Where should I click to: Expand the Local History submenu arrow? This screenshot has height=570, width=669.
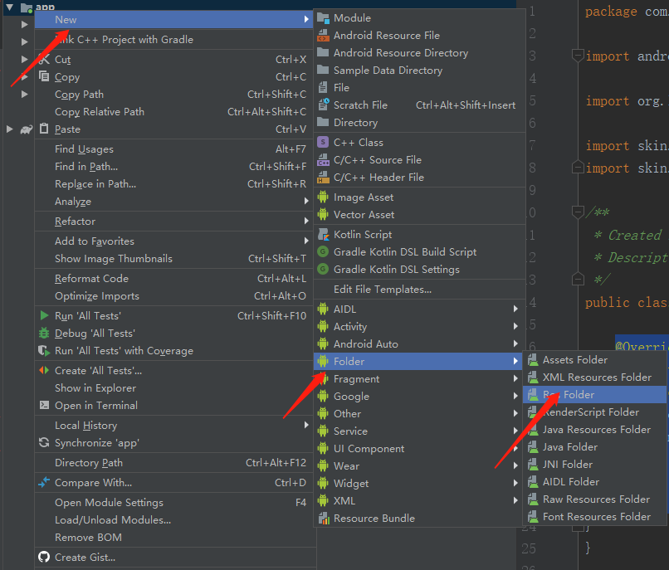(306, 425)
